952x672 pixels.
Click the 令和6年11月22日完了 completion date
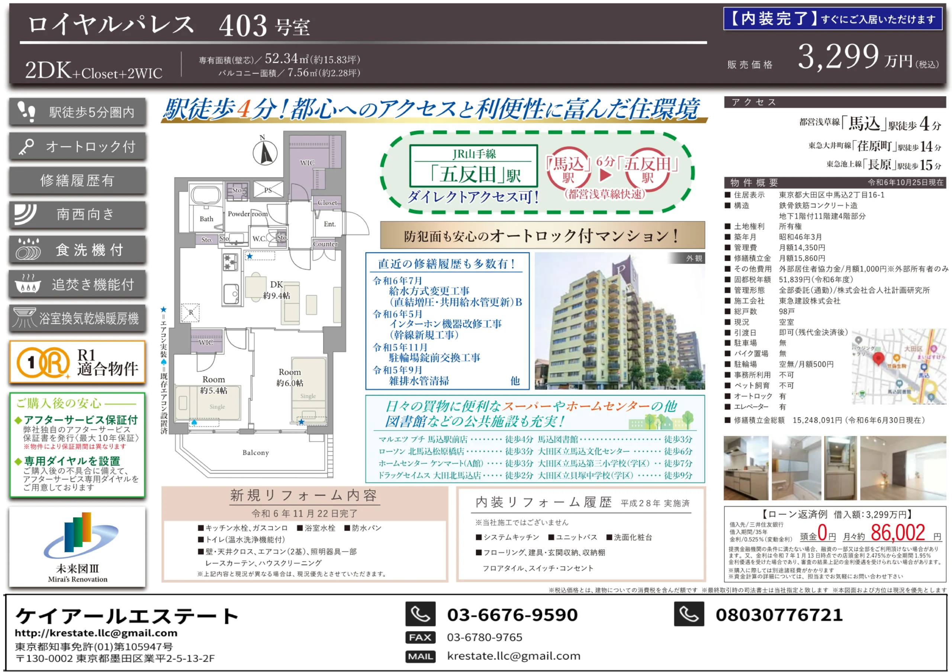(304, 514)
